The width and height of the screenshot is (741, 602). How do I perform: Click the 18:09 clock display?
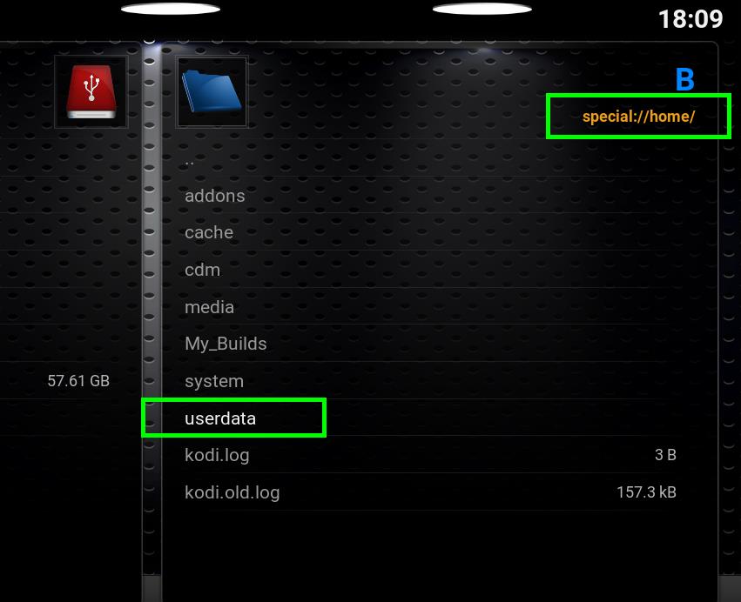point(690,19)
